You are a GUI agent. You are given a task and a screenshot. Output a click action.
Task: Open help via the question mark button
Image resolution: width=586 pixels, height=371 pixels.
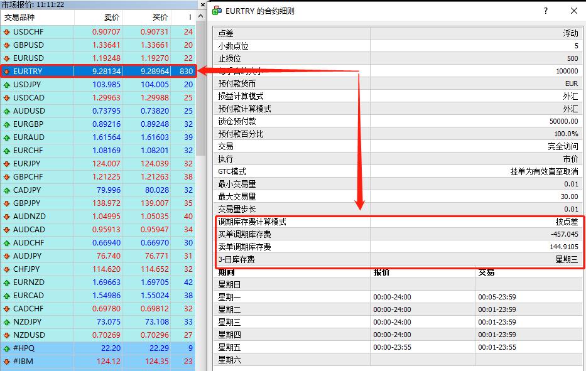[545, 11]
